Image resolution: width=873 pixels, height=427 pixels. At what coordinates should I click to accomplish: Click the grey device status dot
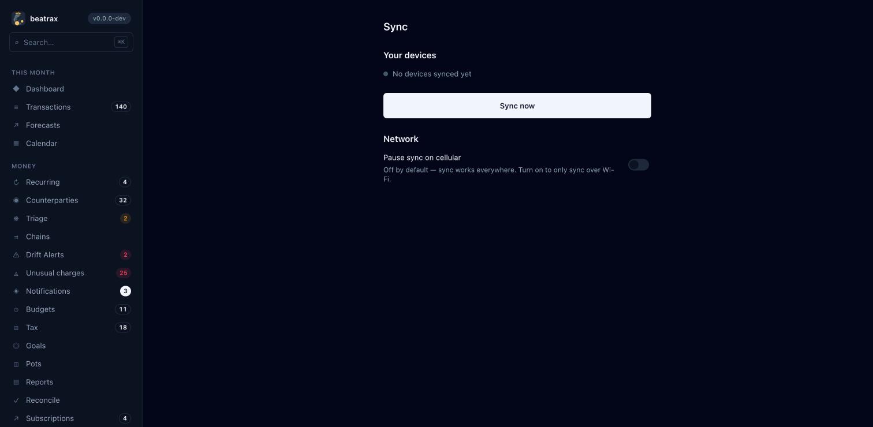386,74
